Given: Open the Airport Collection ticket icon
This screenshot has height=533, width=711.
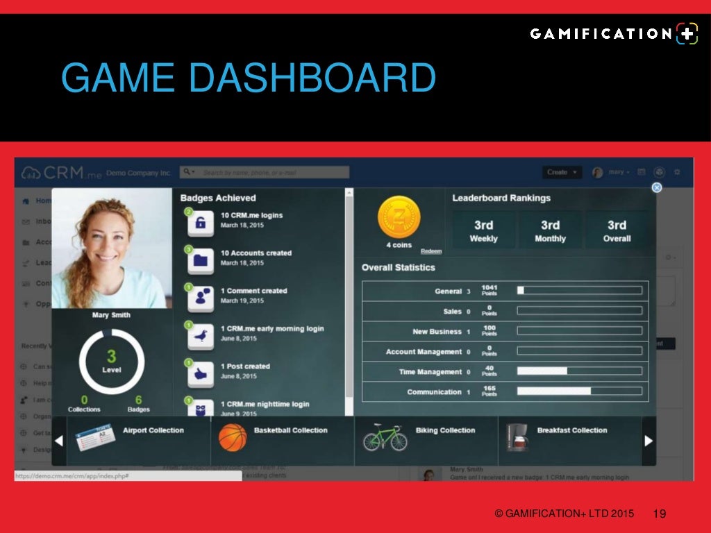Looking at the screenshot, I should point(96,439).
